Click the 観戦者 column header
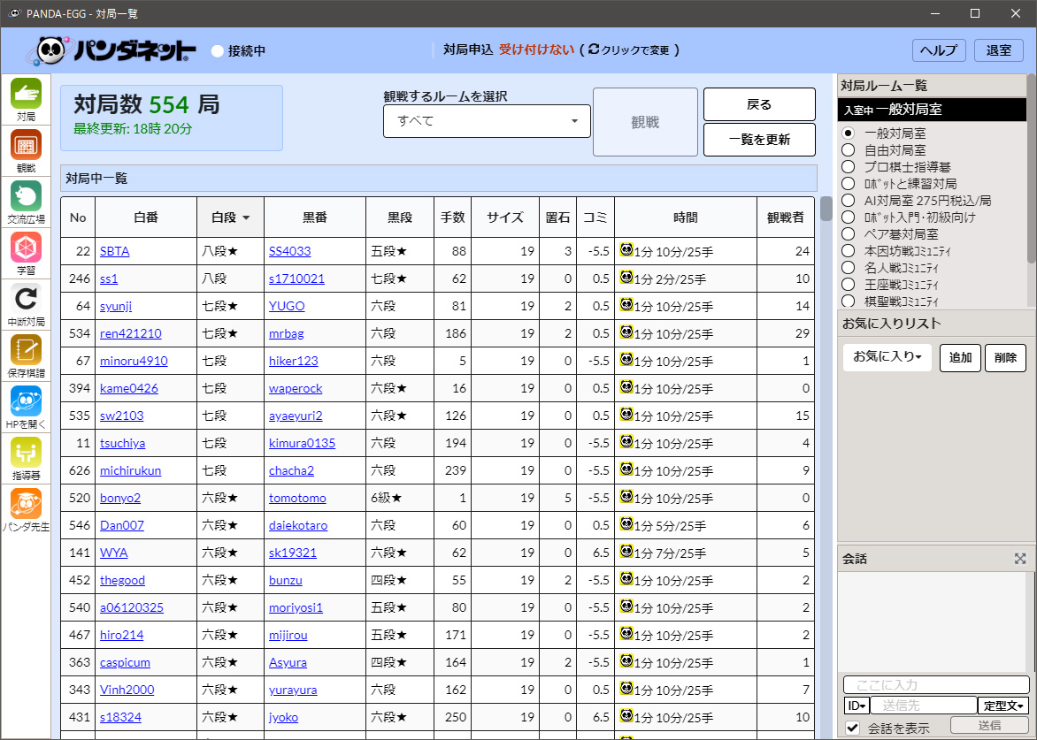Viewport: 1037px width, 740px height. [785, 217]
